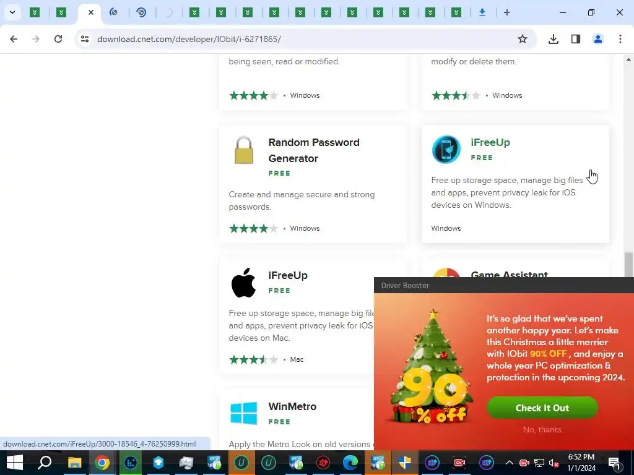Click the recorder camera icon in the system tray
Viewport: 634px width, 475px height.
[524, 463]
